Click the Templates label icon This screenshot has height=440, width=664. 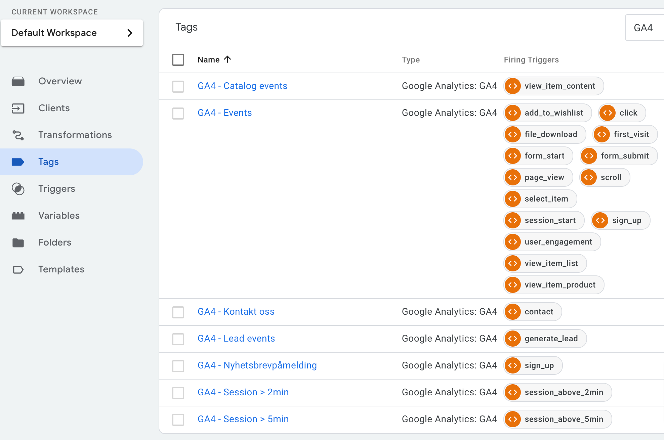click(18, 269)
